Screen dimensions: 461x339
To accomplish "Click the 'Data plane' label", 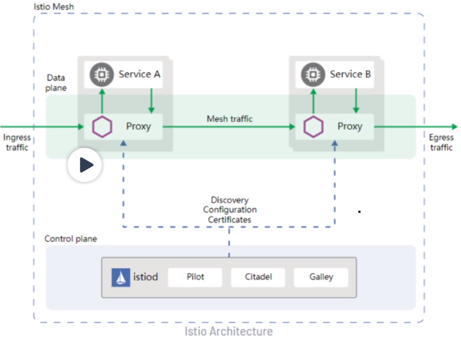I will (x=56, y=83).
